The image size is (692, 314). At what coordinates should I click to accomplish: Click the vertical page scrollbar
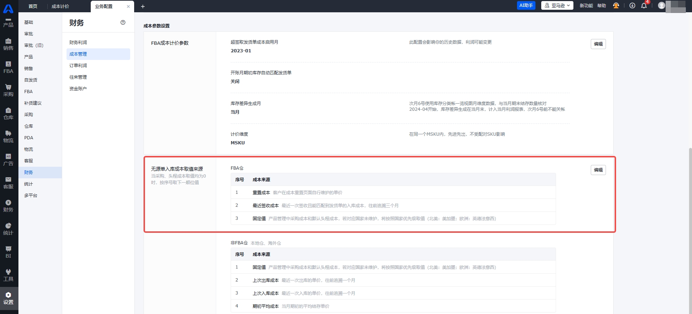(x=690, y=217)
